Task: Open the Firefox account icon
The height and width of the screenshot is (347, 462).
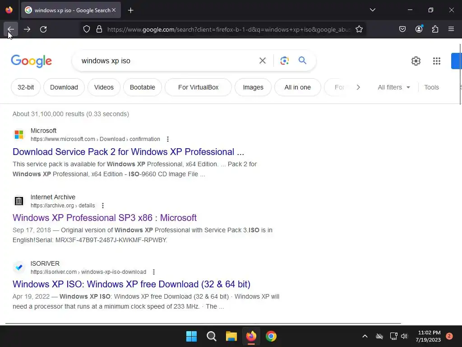Action: 419,29
